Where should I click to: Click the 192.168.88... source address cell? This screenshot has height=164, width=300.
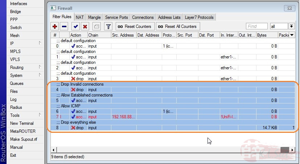(x=124, y=117)
